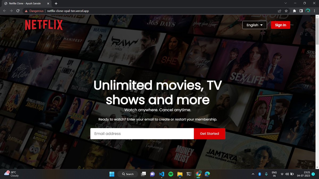Open the Terminal taskbar icon
Viewport: 319px width, 179px height.
189,174
